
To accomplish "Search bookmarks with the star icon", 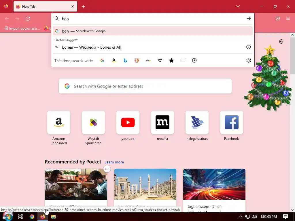I will 171,60.
